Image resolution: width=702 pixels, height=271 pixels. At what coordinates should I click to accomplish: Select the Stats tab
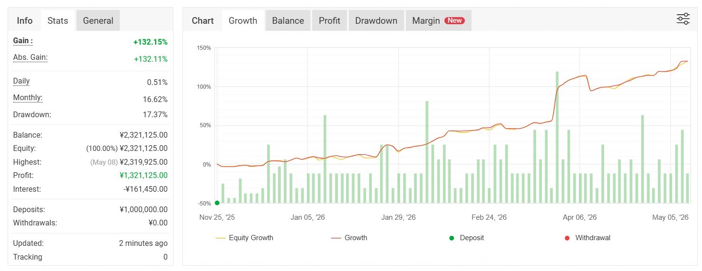58,20
